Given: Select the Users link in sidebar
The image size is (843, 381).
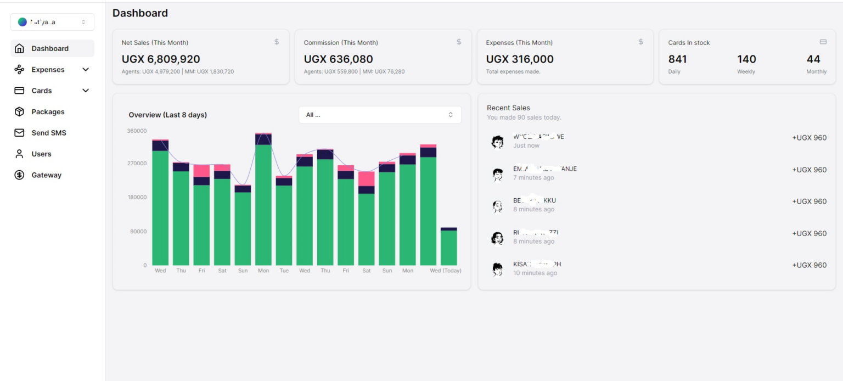Looking at the screenshot, I should (41, 154).
